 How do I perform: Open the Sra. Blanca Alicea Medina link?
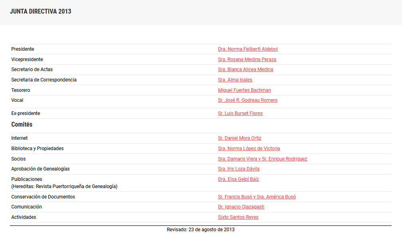(245, 69)
